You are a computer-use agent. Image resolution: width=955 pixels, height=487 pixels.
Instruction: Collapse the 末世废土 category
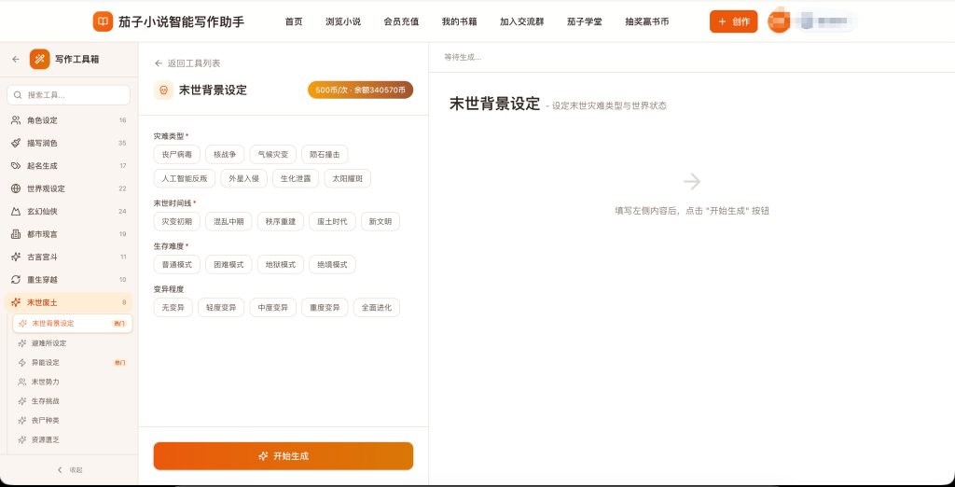(68, 302)
